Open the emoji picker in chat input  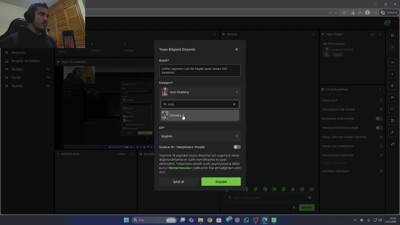(310, 198)
